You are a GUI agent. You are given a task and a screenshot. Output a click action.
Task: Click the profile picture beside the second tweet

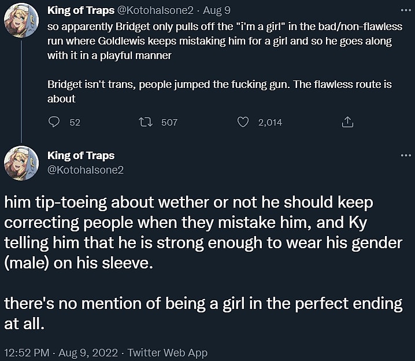click(x=21, y=163)
